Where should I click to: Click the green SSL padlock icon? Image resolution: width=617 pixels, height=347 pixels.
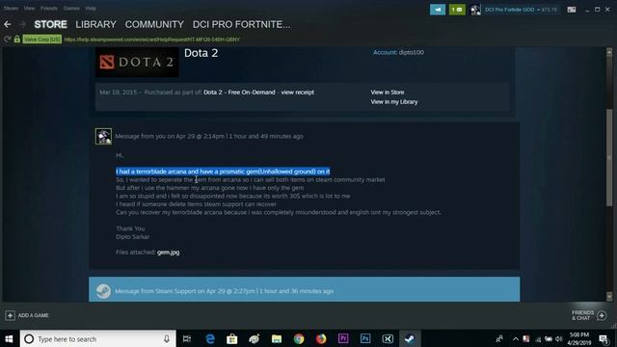[17, 39]
